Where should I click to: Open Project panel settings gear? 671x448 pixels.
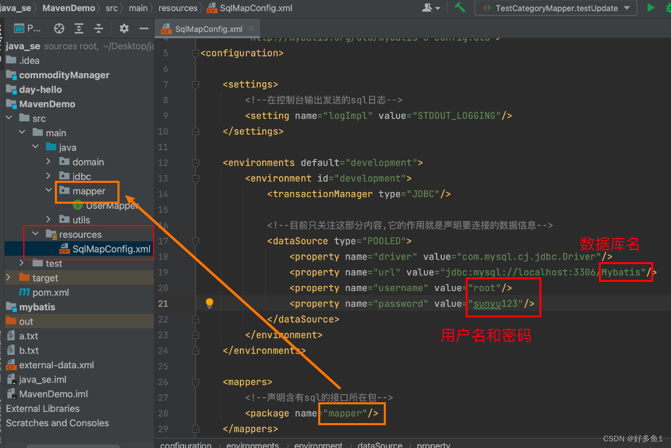click(124, 28)
